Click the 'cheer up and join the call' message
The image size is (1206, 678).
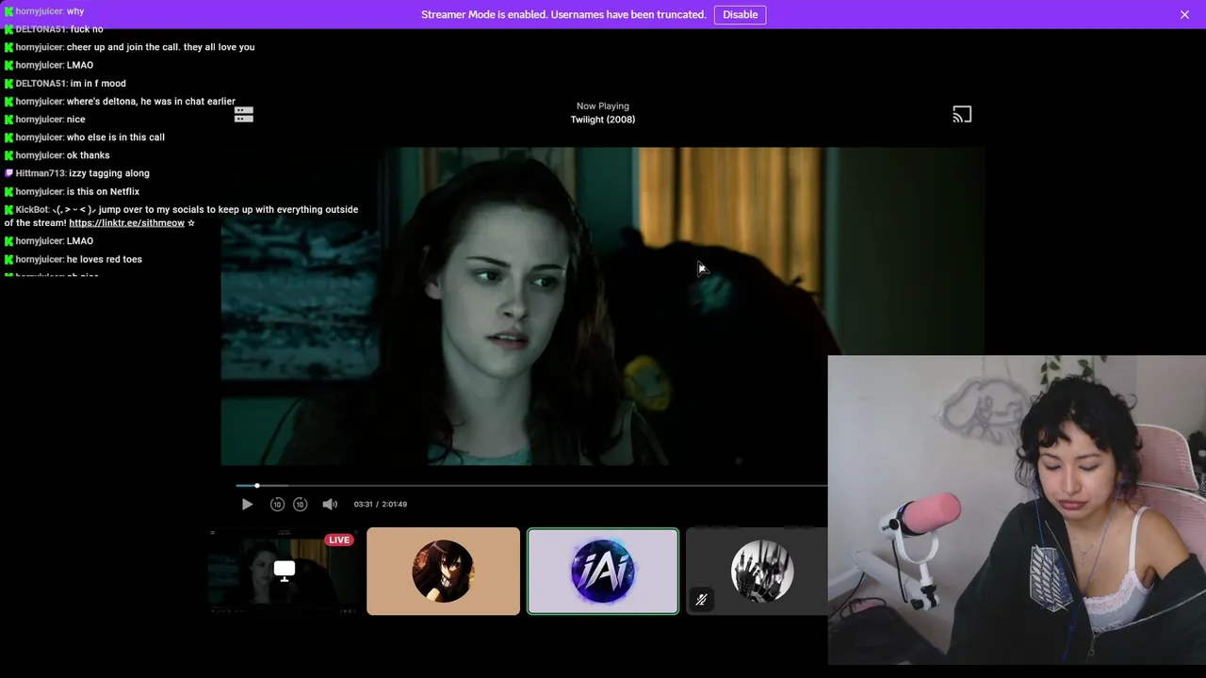point(160,47)
